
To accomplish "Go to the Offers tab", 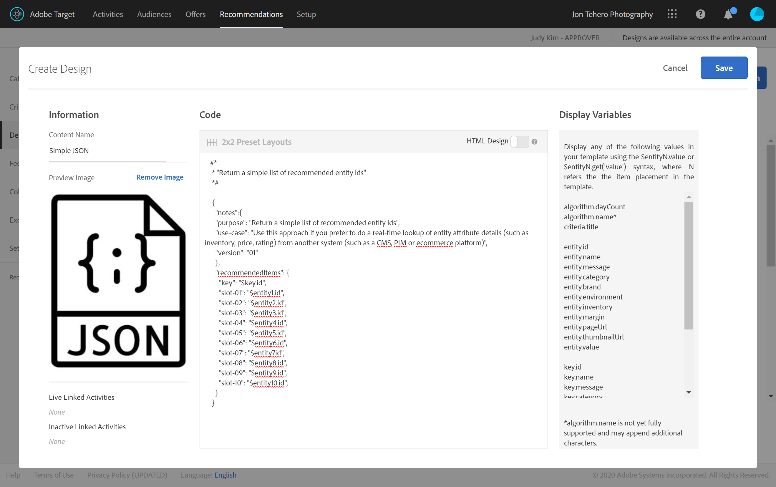I will 195,14.
